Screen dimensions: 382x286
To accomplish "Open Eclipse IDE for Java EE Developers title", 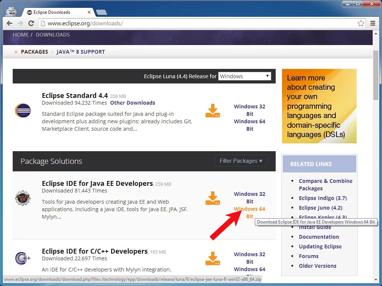I will click(97, 183).
